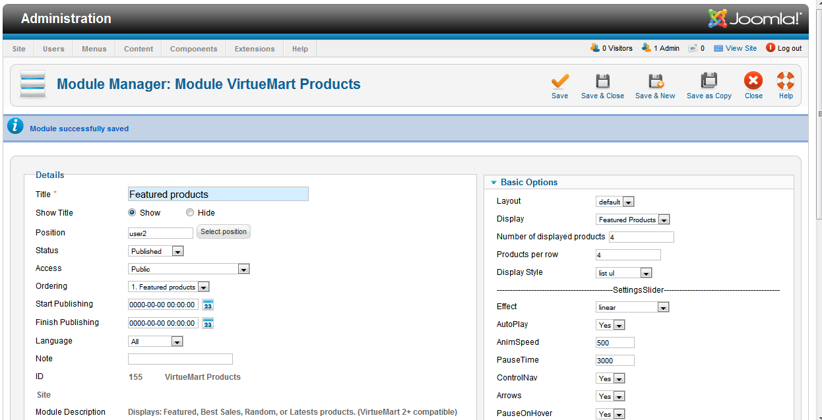Click the Select position button

[224, 232]
